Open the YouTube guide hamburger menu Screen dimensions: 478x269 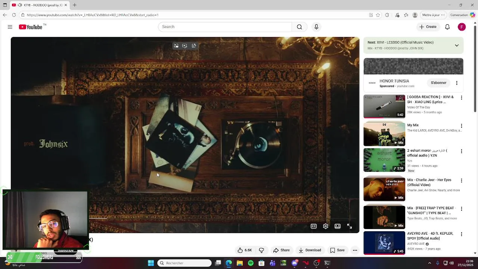(10, 27)
